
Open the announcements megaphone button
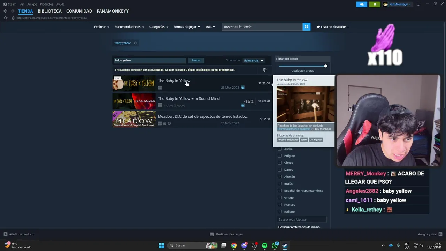pos(362,5)
